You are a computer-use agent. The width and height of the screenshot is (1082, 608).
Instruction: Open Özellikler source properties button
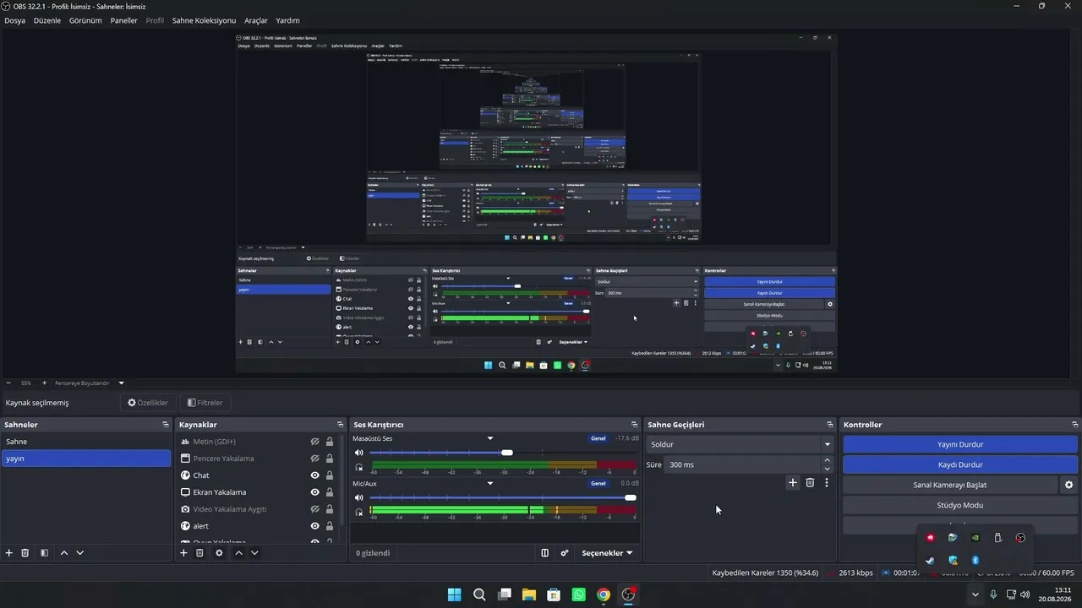click(x=148, y=403)
